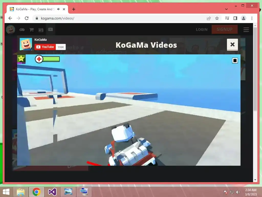
Task: Open the network tray icon
Action: pyautogui.click(x=232, y=192)
